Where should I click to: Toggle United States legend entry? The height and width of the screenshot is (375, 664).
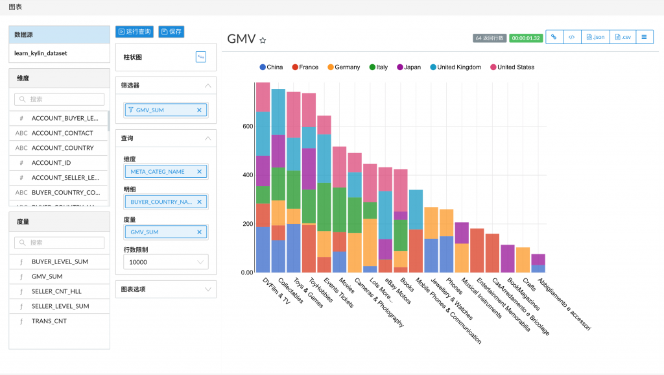coord(511,67)
